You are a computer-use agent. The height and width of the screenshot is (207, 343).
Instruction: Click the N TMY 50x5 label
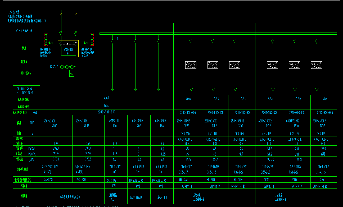(x=25, y=93)
